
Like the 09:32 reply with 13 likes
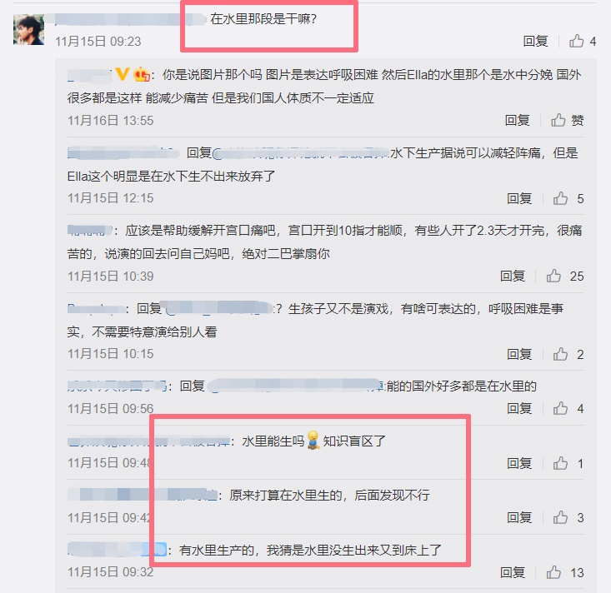tap(553, 572)
